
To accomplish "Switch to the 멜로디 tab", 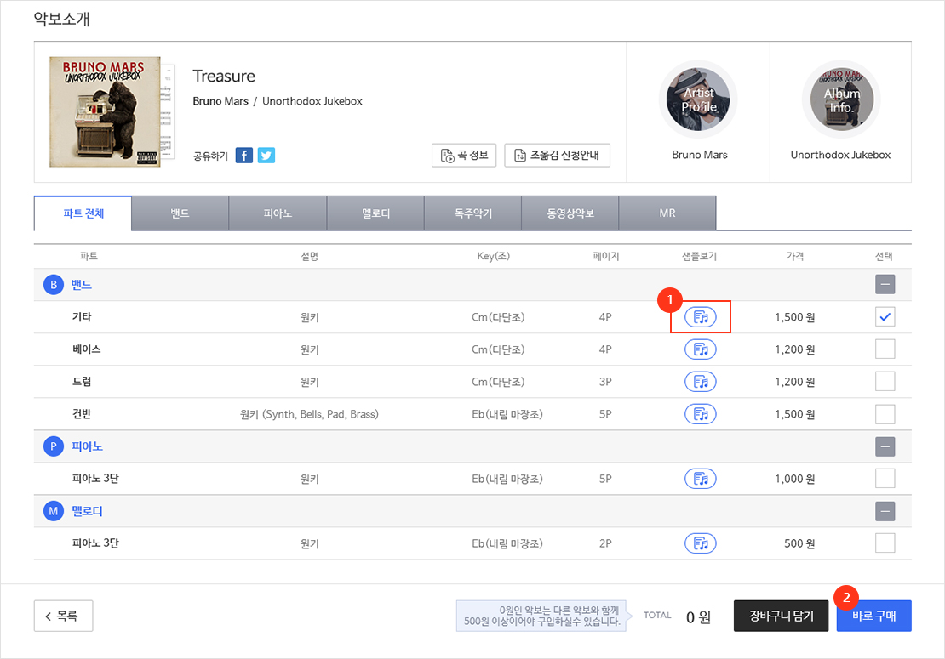I will [x=375, y=213].
